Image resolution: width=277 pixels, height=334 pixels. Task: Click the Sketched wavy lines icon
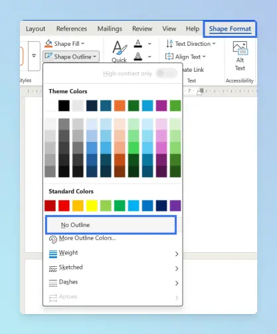pyautogui.click(x=53, y=269)
